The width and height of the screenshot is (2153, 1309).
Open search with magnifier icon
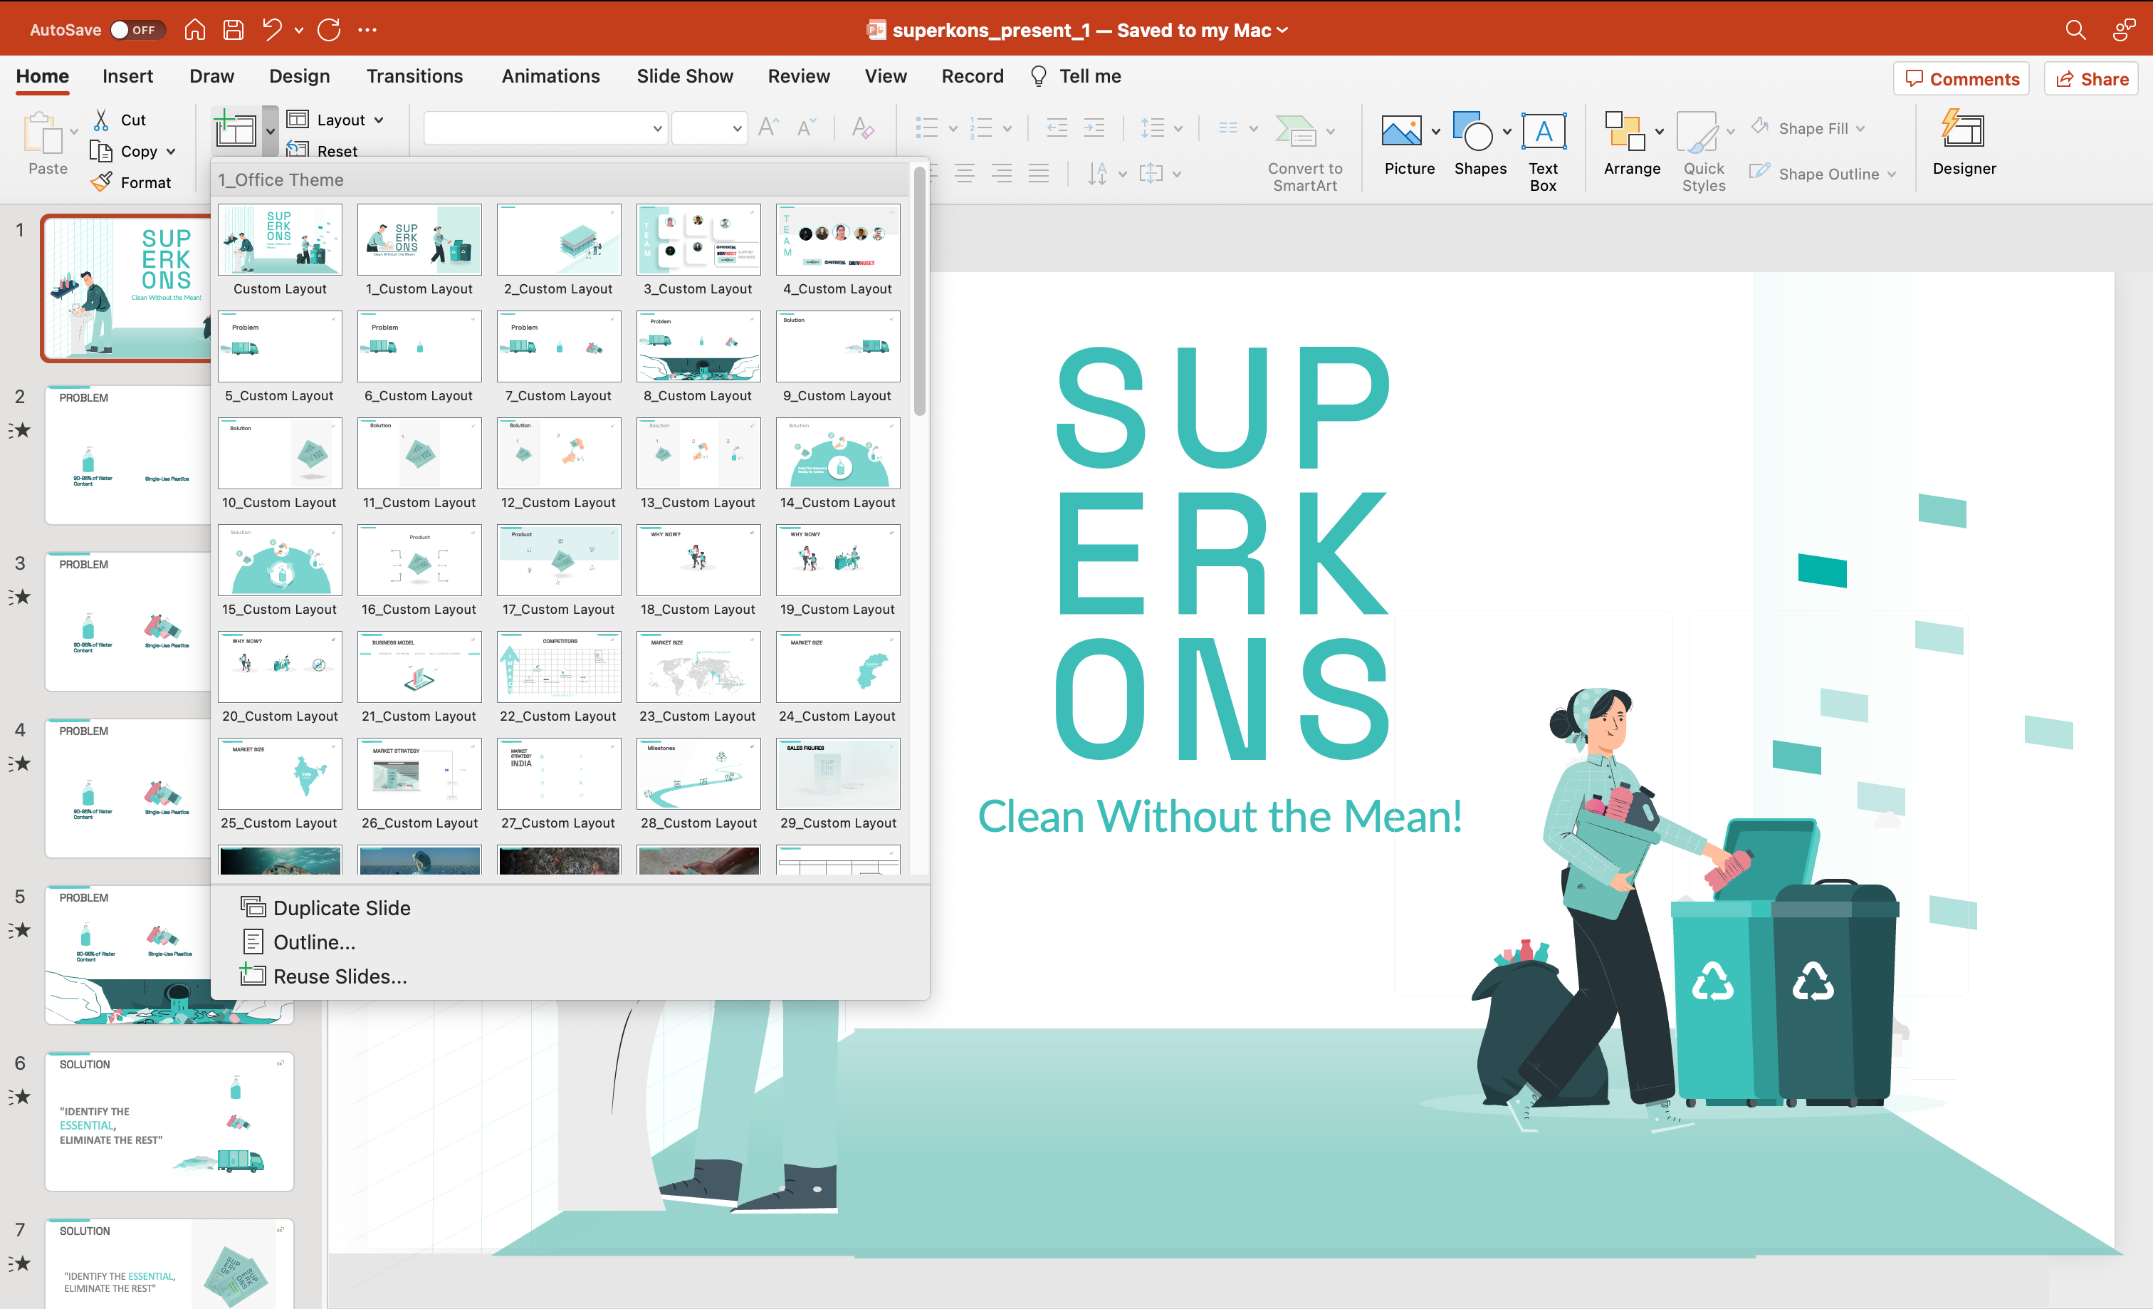(2075, 30)
